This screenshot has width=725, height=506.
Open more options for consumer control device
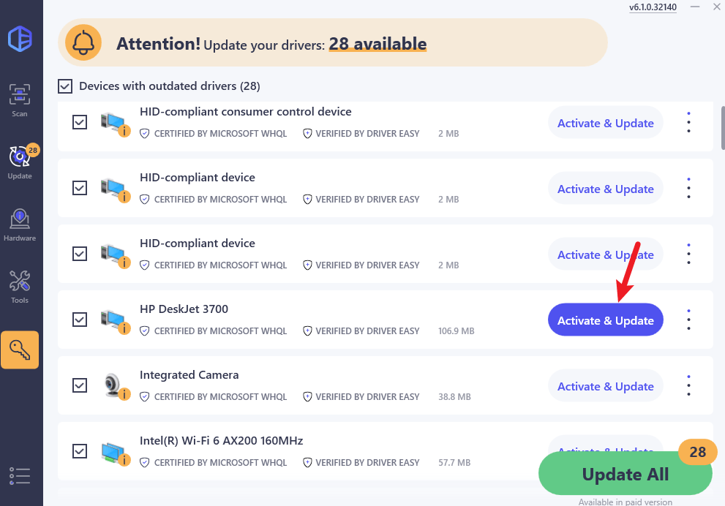[x=688, y=122]
